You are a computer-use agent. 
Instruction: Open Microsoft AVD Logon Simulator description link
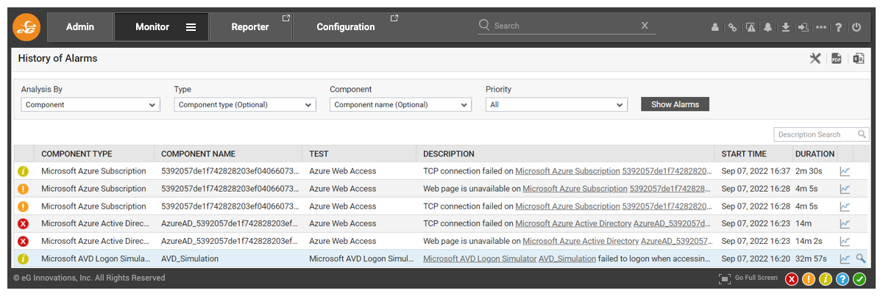pos(479,259)
